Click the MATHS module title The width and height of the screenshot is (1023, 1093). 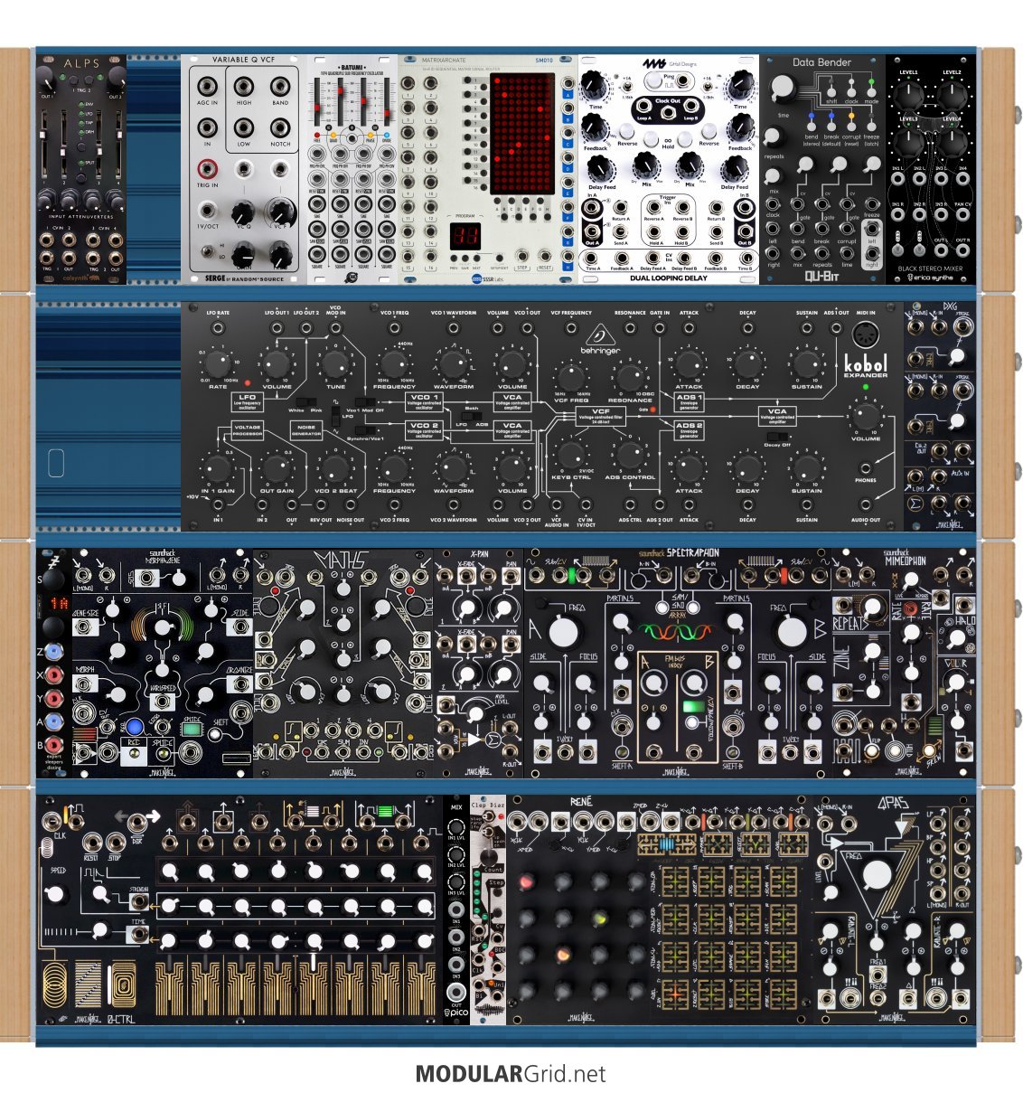point(341,561)
